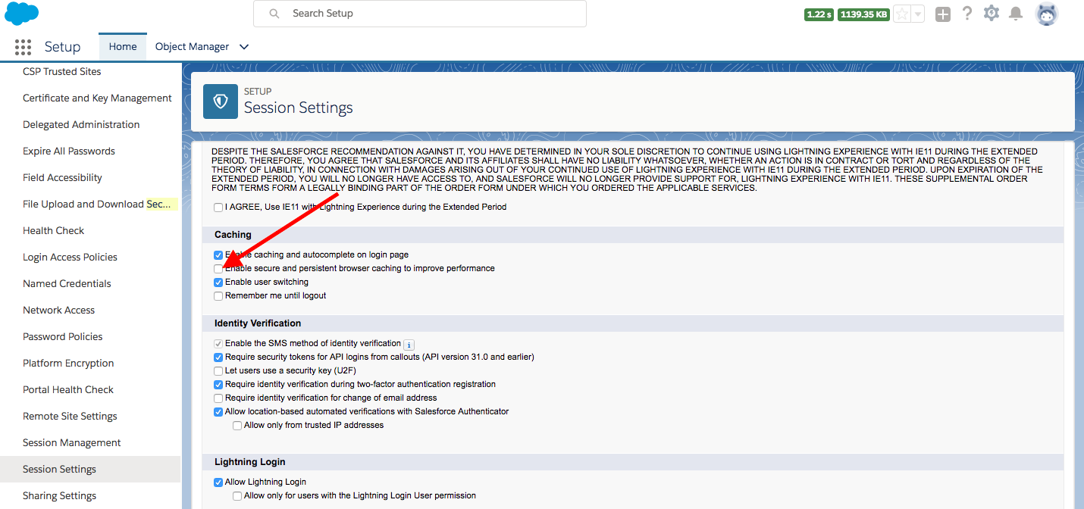Open the favorites list dropdown arrow
Image resolution: width=1084 pixels, height=509 pixels.
click(x=917, y=14)
